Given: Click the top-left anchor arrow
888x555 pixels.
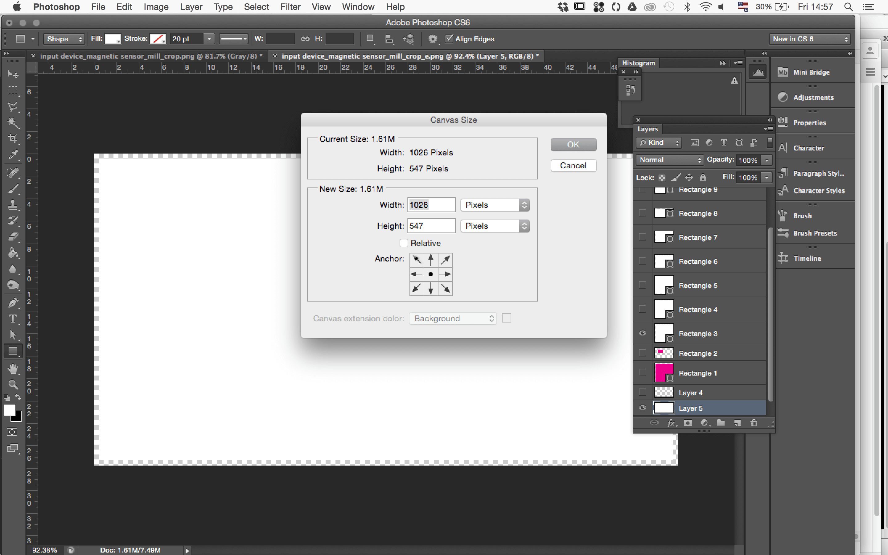Looking at the screenshot, I should click(x=417, y=260).
